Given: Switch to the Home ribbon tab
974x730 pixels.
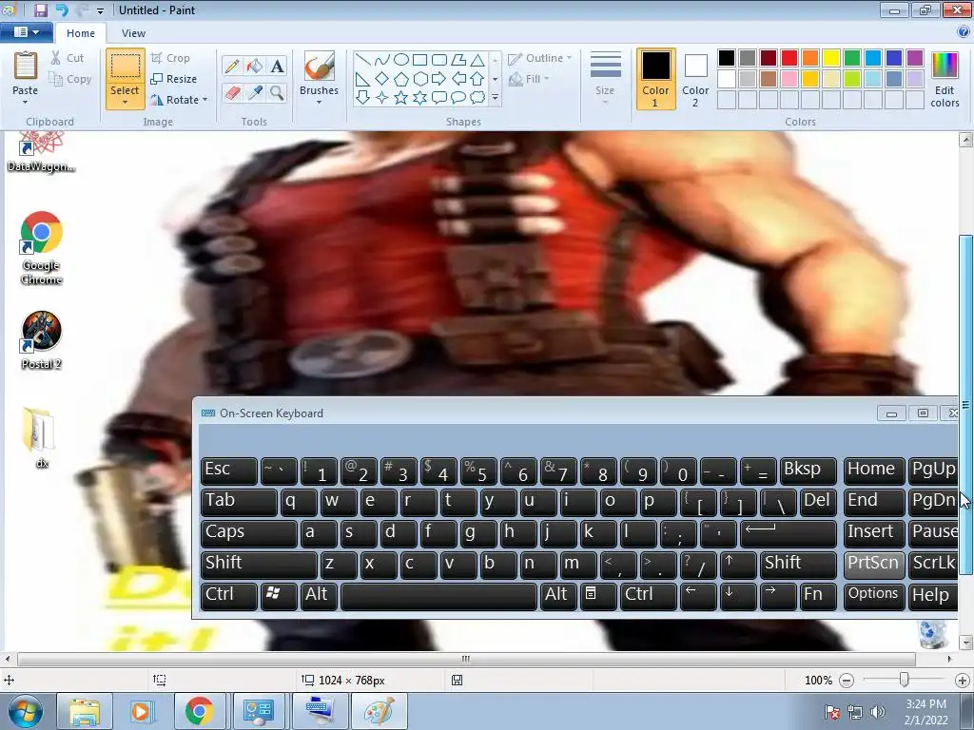Looking at the screenshot, I should click(81, 33).
